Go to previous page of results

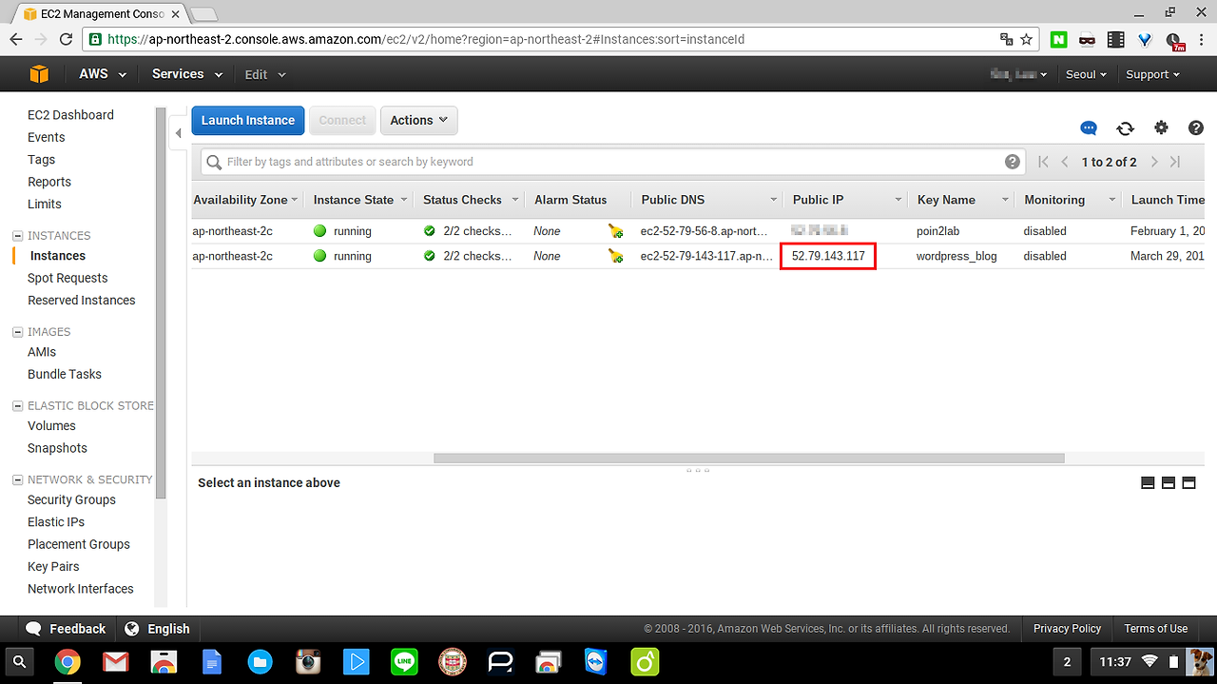click(x=1065, y=162)
